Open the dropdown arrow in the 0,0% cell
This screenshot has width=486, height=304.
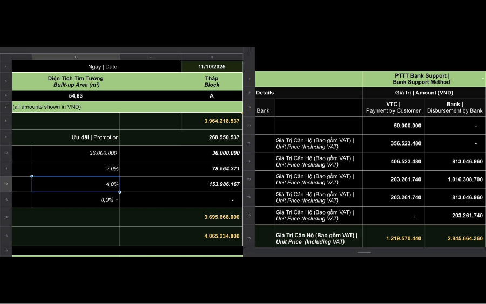point(117,200)
